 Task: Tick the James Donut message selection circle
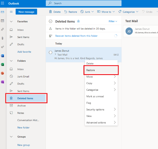[50, 52]
